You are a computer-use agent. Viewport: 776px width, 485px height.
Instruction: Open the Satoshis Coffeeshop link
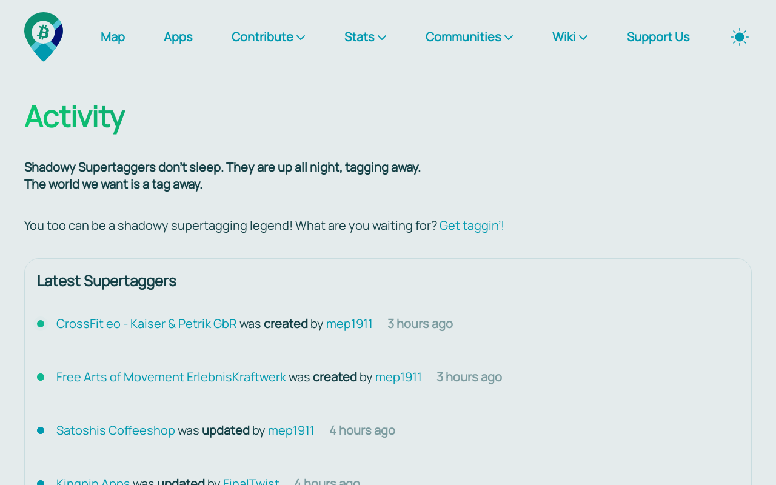[x=116, y=430]
